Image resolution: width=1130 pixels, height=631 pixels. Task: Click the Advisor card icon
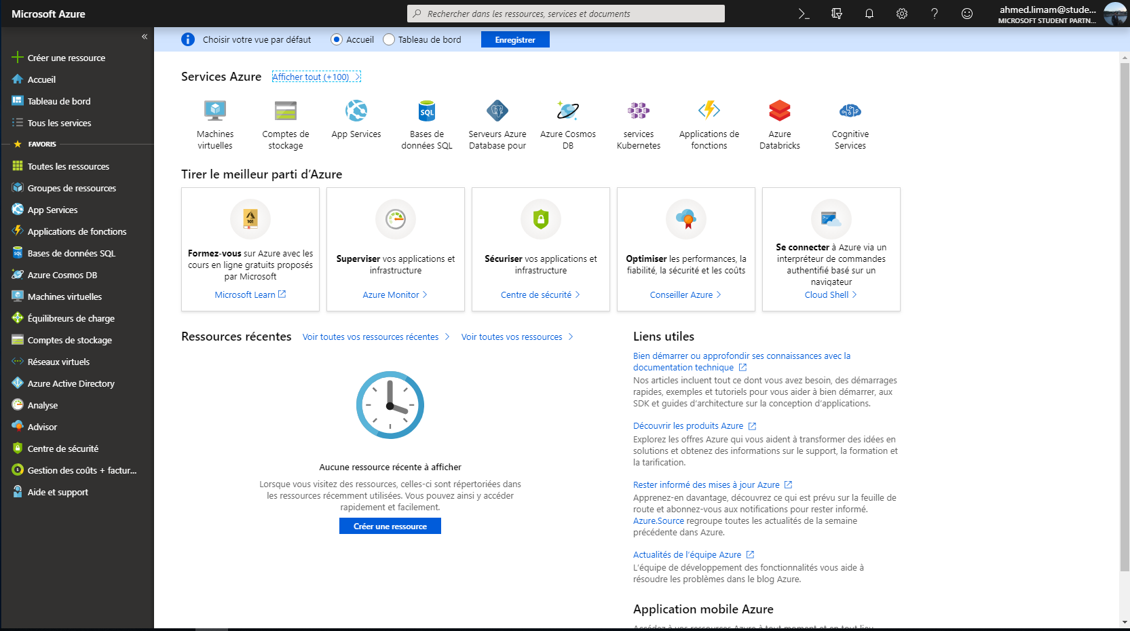[686, 219]
